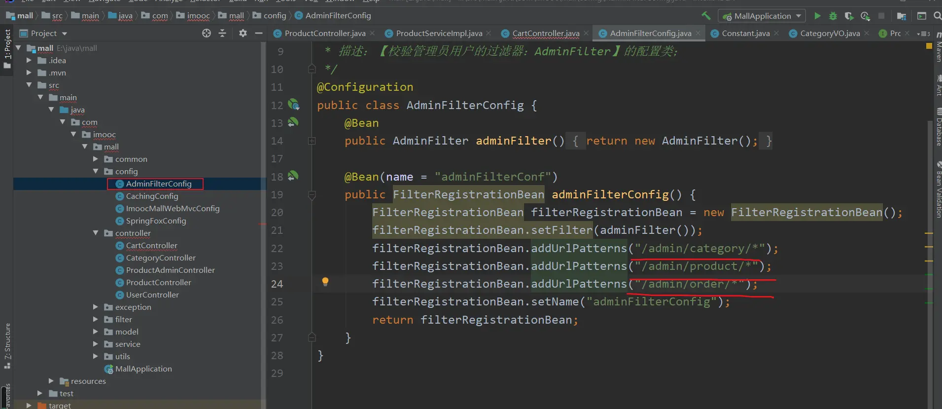Open Project Structure icon in toolbar
This screenshot has width=942, height=409.
(902, 16)
